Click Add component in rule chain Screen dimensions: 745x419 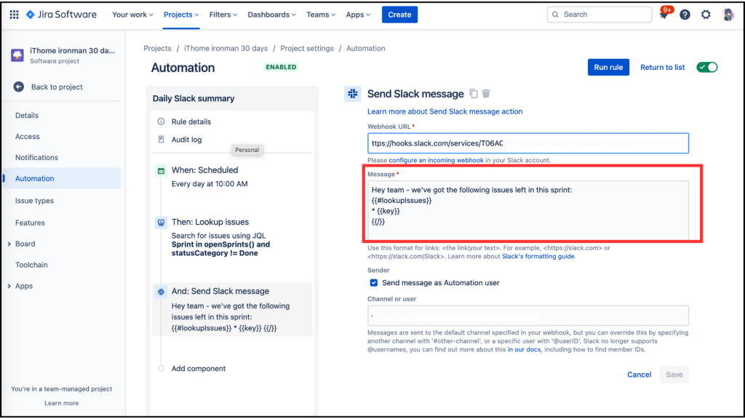pyautogui.click(x=198, y=369)
